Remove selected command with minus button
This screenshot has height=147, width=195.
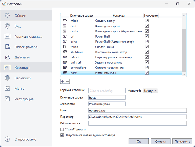[67, 81]
